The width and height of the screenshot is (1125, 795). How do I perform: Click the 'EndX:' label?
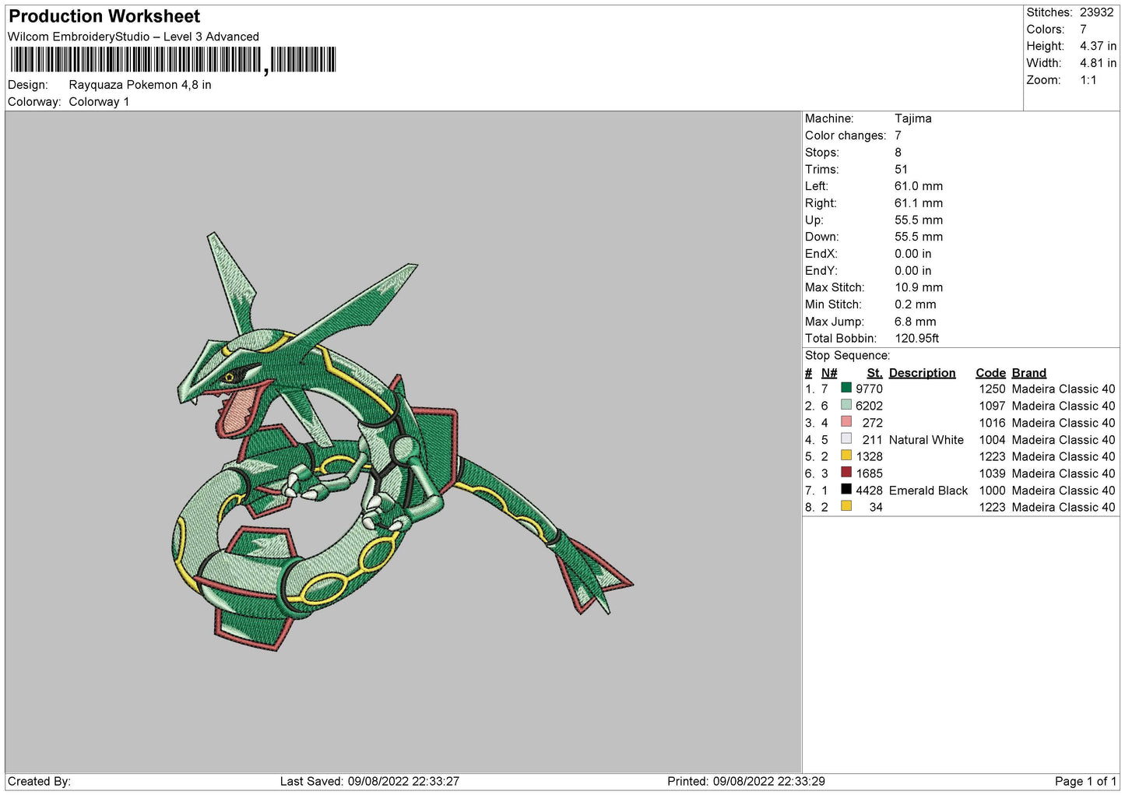[821, 254]
